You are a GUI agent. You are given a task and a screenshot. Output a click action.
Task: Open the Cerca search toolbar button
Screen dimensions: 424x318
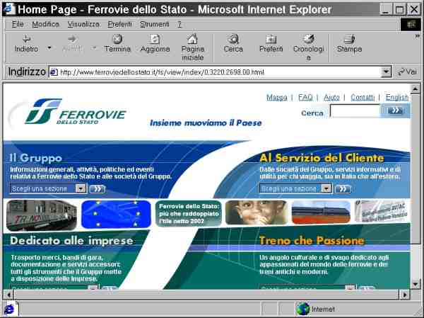pyautogui.click(x=233, y=44)
